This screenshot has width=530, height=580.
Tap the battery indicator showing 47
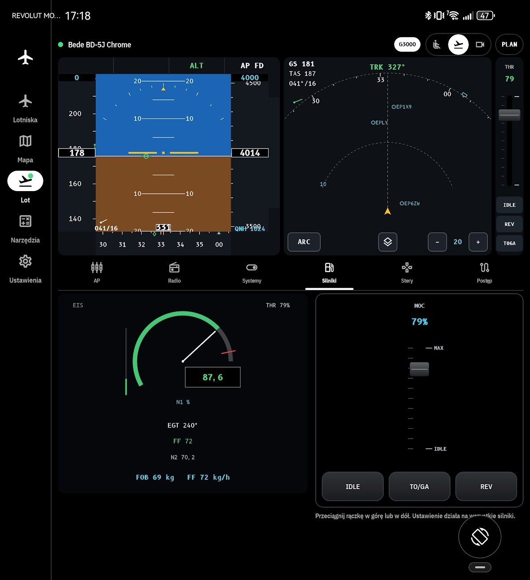(485, 16)
